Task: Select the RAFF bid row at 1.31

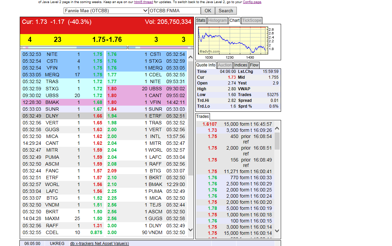Action: pyautogui.click(x=63, y=226)
